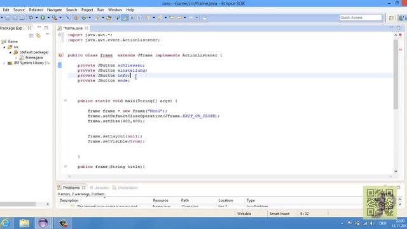The height and width of the screenshot is (229, 407).
Task: Click the Last Edit Location icon
Action: point(172,18)
